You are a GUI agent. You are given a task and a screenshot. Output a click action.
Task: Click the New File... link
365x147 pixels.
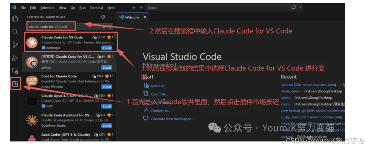pyautogui.click(x=159, y=86)
